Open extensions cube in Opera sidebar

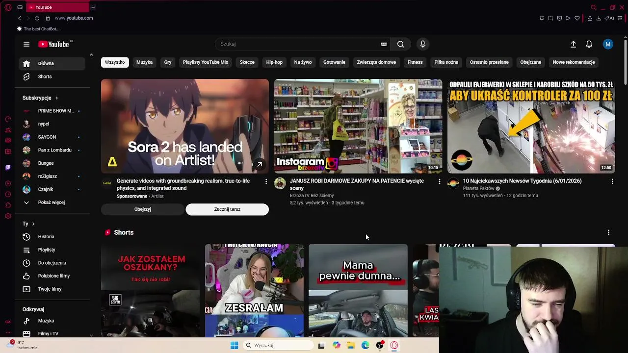click(8, 205)
